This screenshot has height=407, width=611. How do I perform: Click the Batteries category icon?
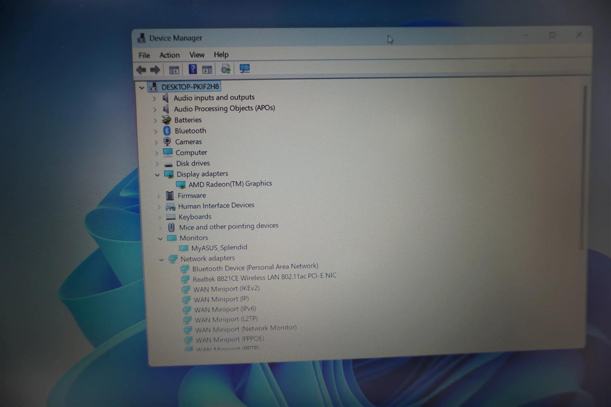pos(166,120)
